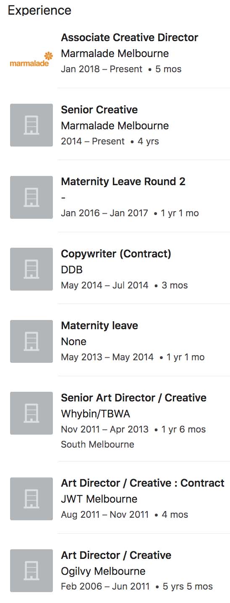
Task: Select the building icon for DDB Copywriter entry
Action: point(31,269)
